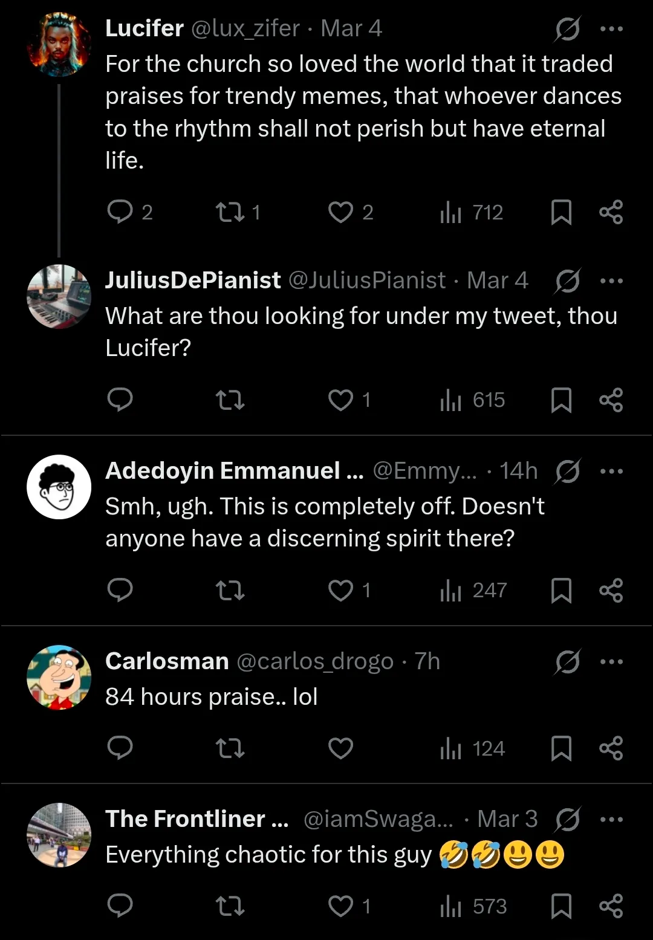Open Adedoyin Emmanuel's profile picture
This screenshot has width=653, height=940.
[x=59, y=487]
